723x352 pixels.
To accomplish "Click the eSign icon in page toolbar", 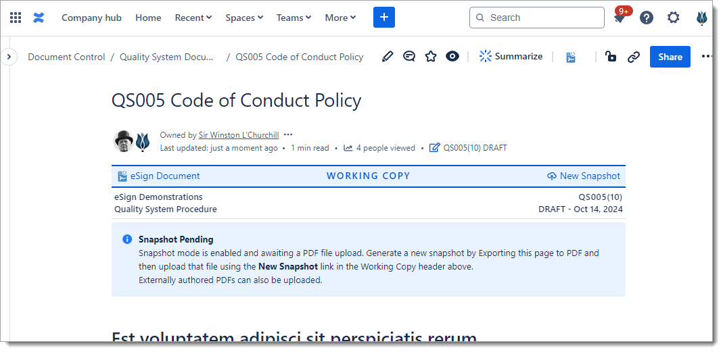I will 572,57.
